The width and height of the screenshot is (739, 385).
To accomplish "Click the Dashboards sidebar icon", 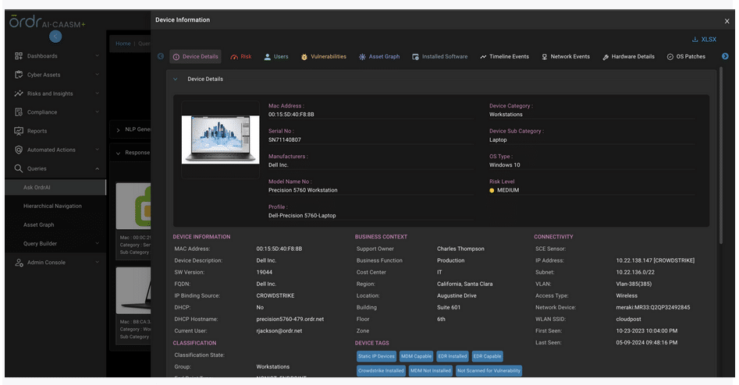I will pyautogui.click(x=19, y=56).
